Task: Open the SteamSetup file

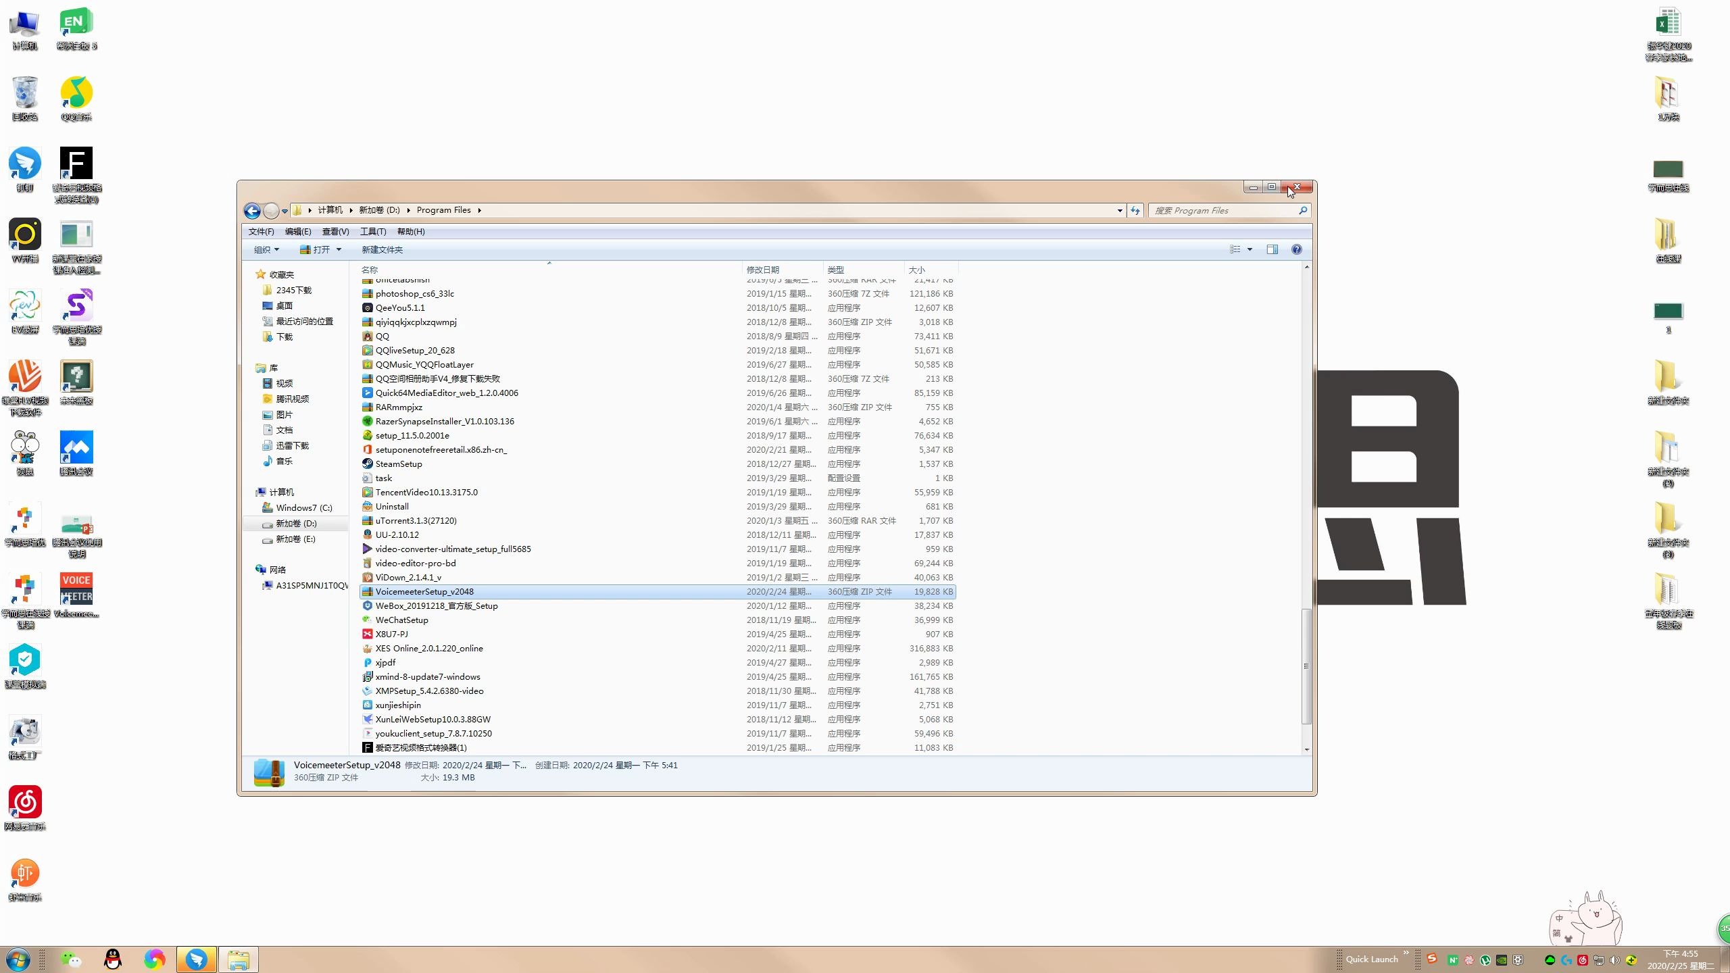Action: [x=398, y=464]
